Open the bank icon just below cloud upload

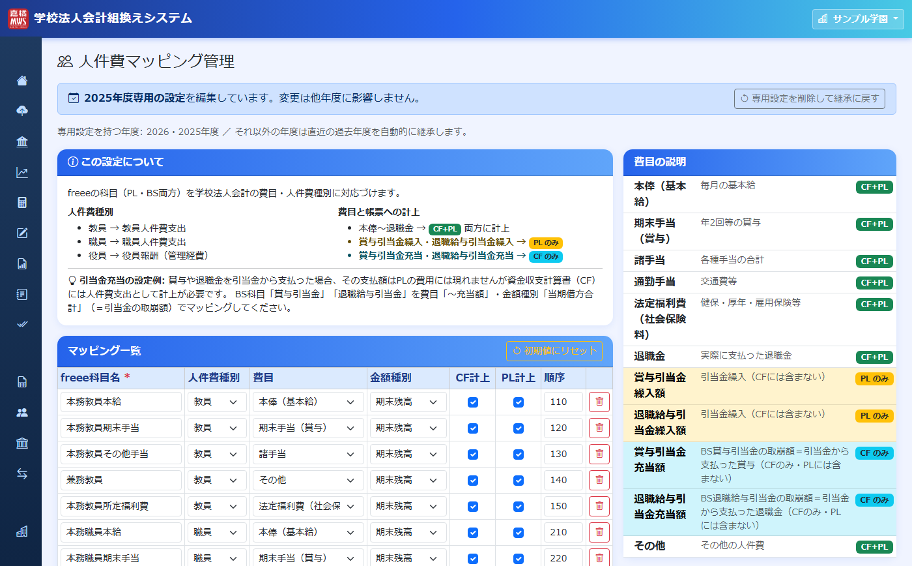point(22,142)
